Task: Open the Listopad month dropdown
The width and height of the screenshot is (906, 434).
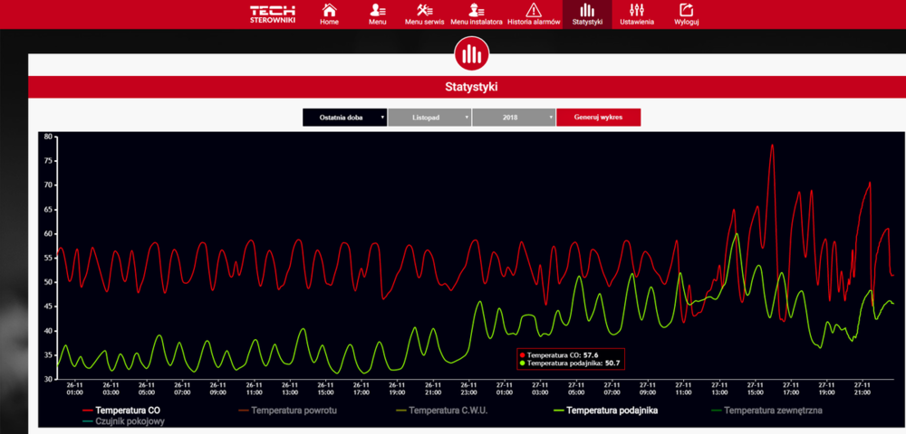Action: [x=429, y=118]
